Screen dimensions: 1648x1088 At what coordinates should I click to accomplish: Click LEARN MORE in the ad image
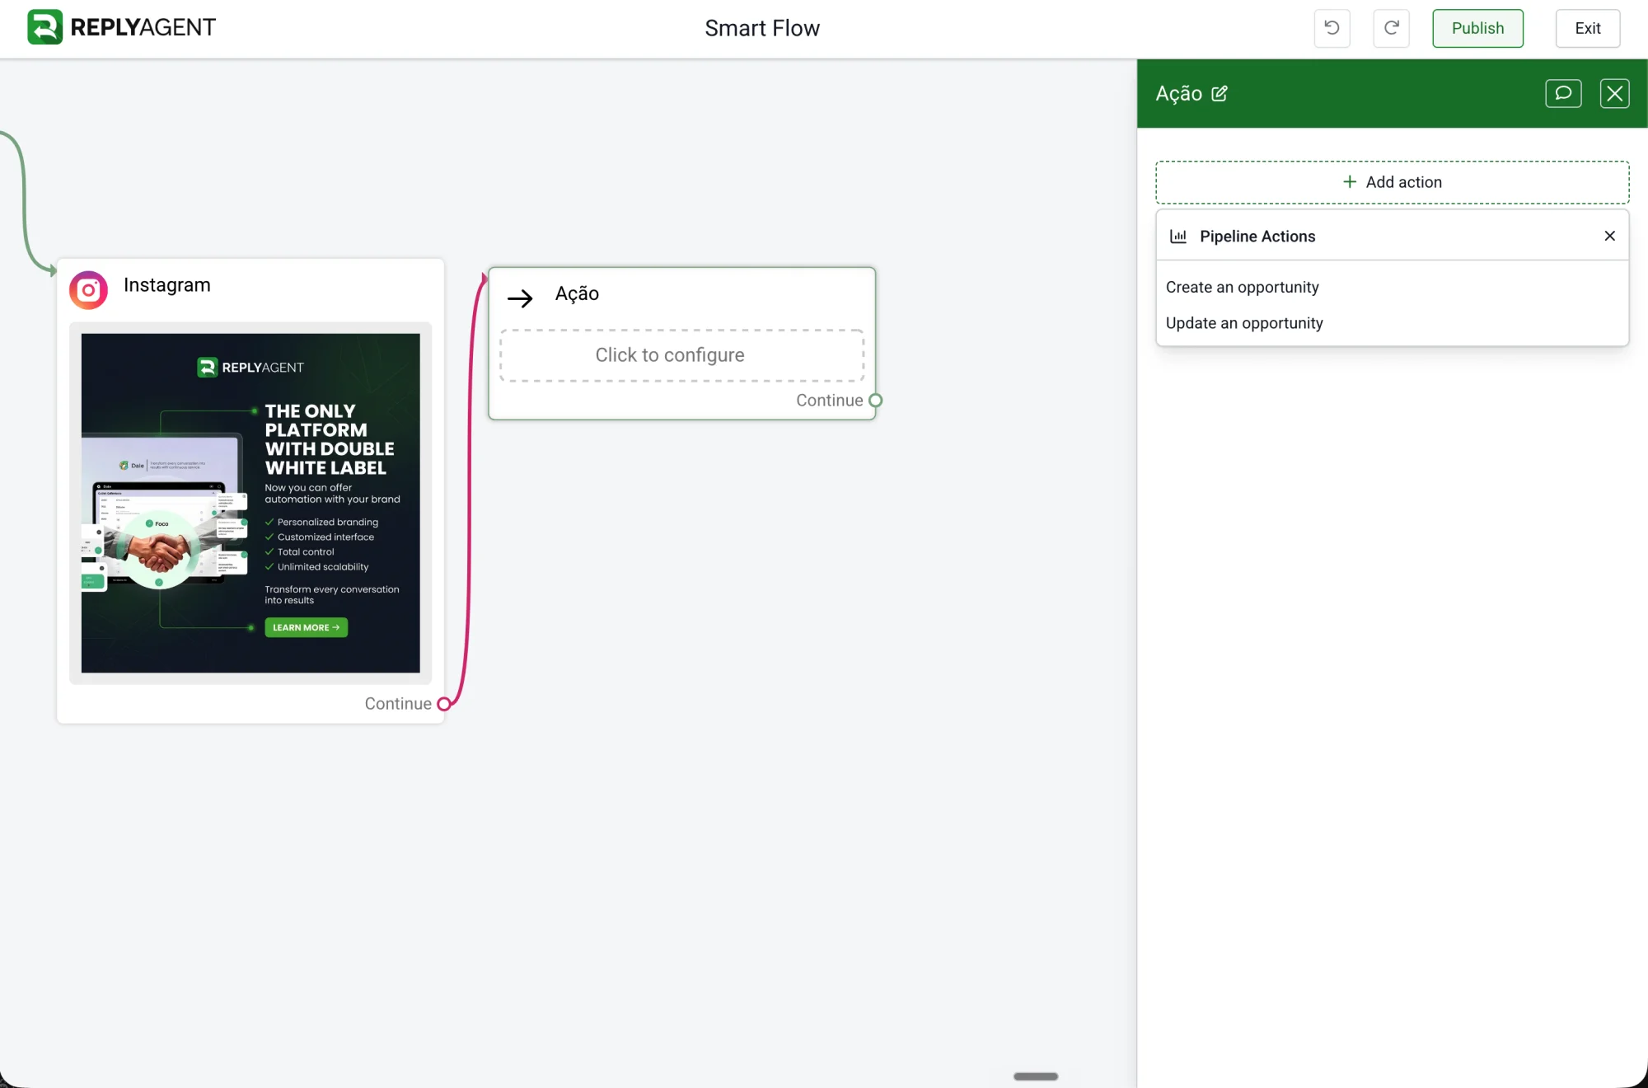[306, 627]
